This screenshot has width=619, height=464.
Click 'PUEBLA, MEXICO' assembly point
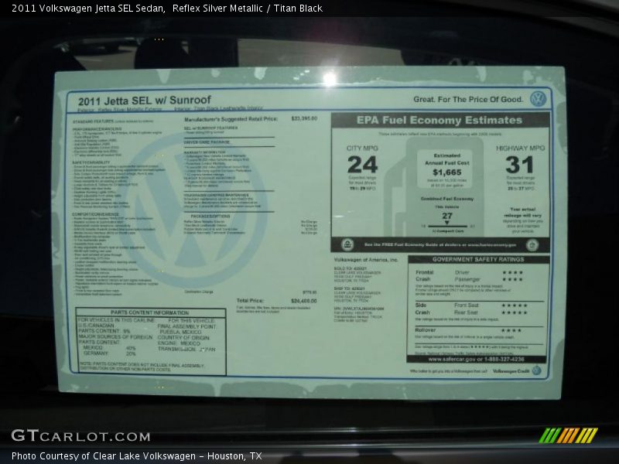[x=180, y=333]
